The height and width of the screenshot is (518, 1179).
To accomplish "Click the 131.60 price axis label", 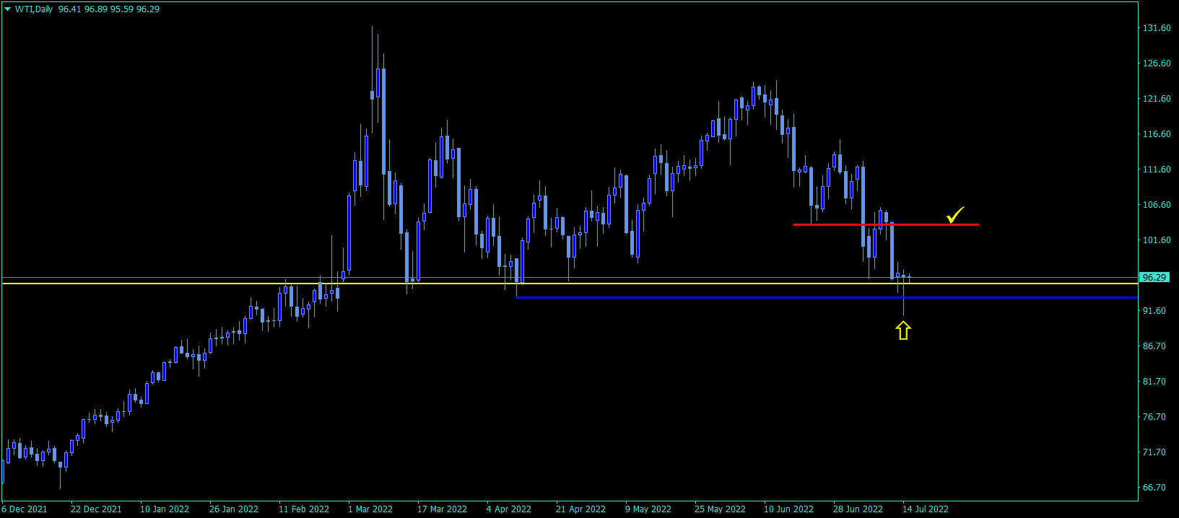I will point(1157,28).
